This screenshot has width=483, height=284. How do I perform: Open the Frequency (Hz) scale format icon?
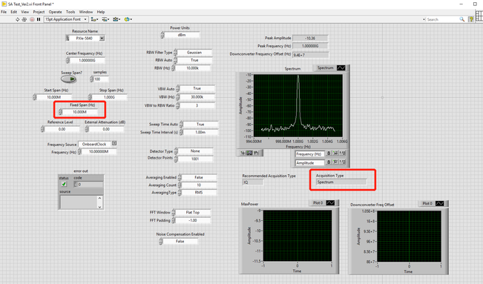pyautogui.click(x=342, y=153)
